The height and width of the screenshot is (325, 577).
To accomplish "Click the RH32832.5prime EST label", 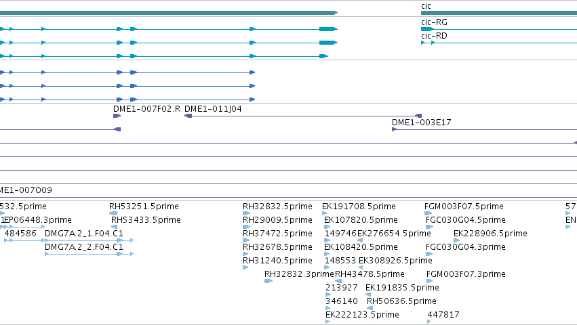I will 277,207.
